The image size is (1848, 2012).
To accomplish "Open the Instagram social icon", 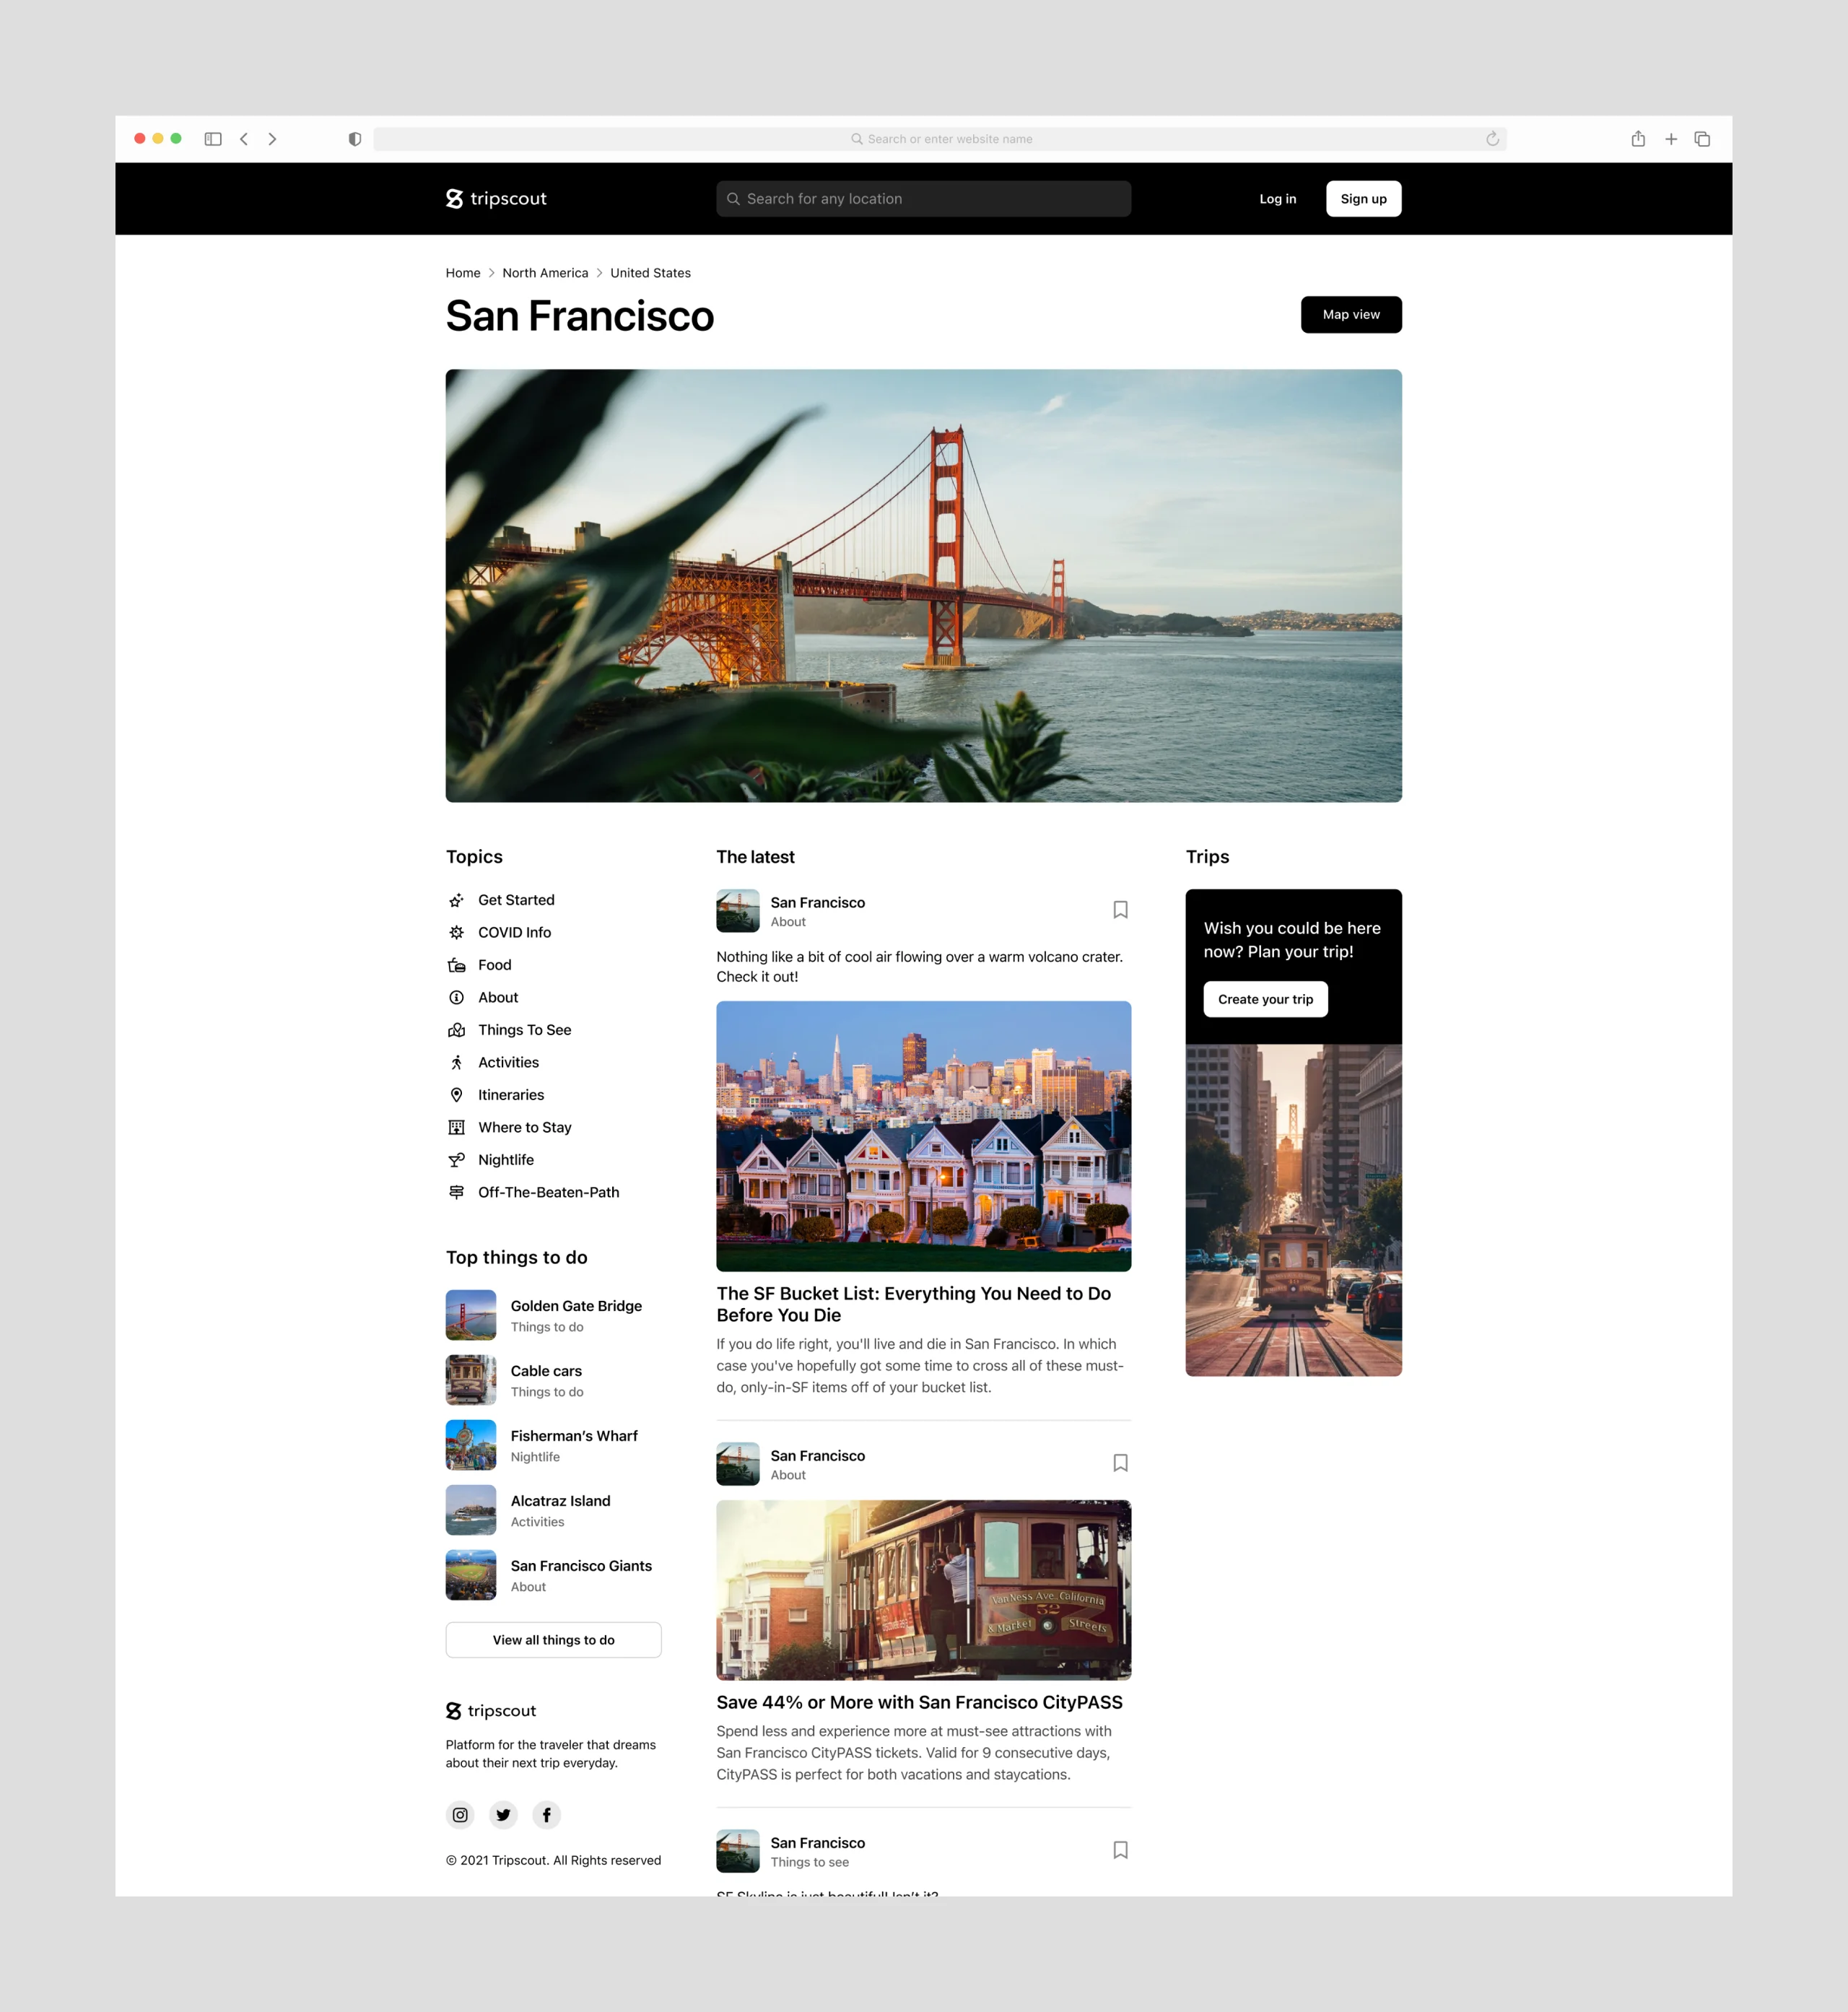I will (x=460, y=1814).
